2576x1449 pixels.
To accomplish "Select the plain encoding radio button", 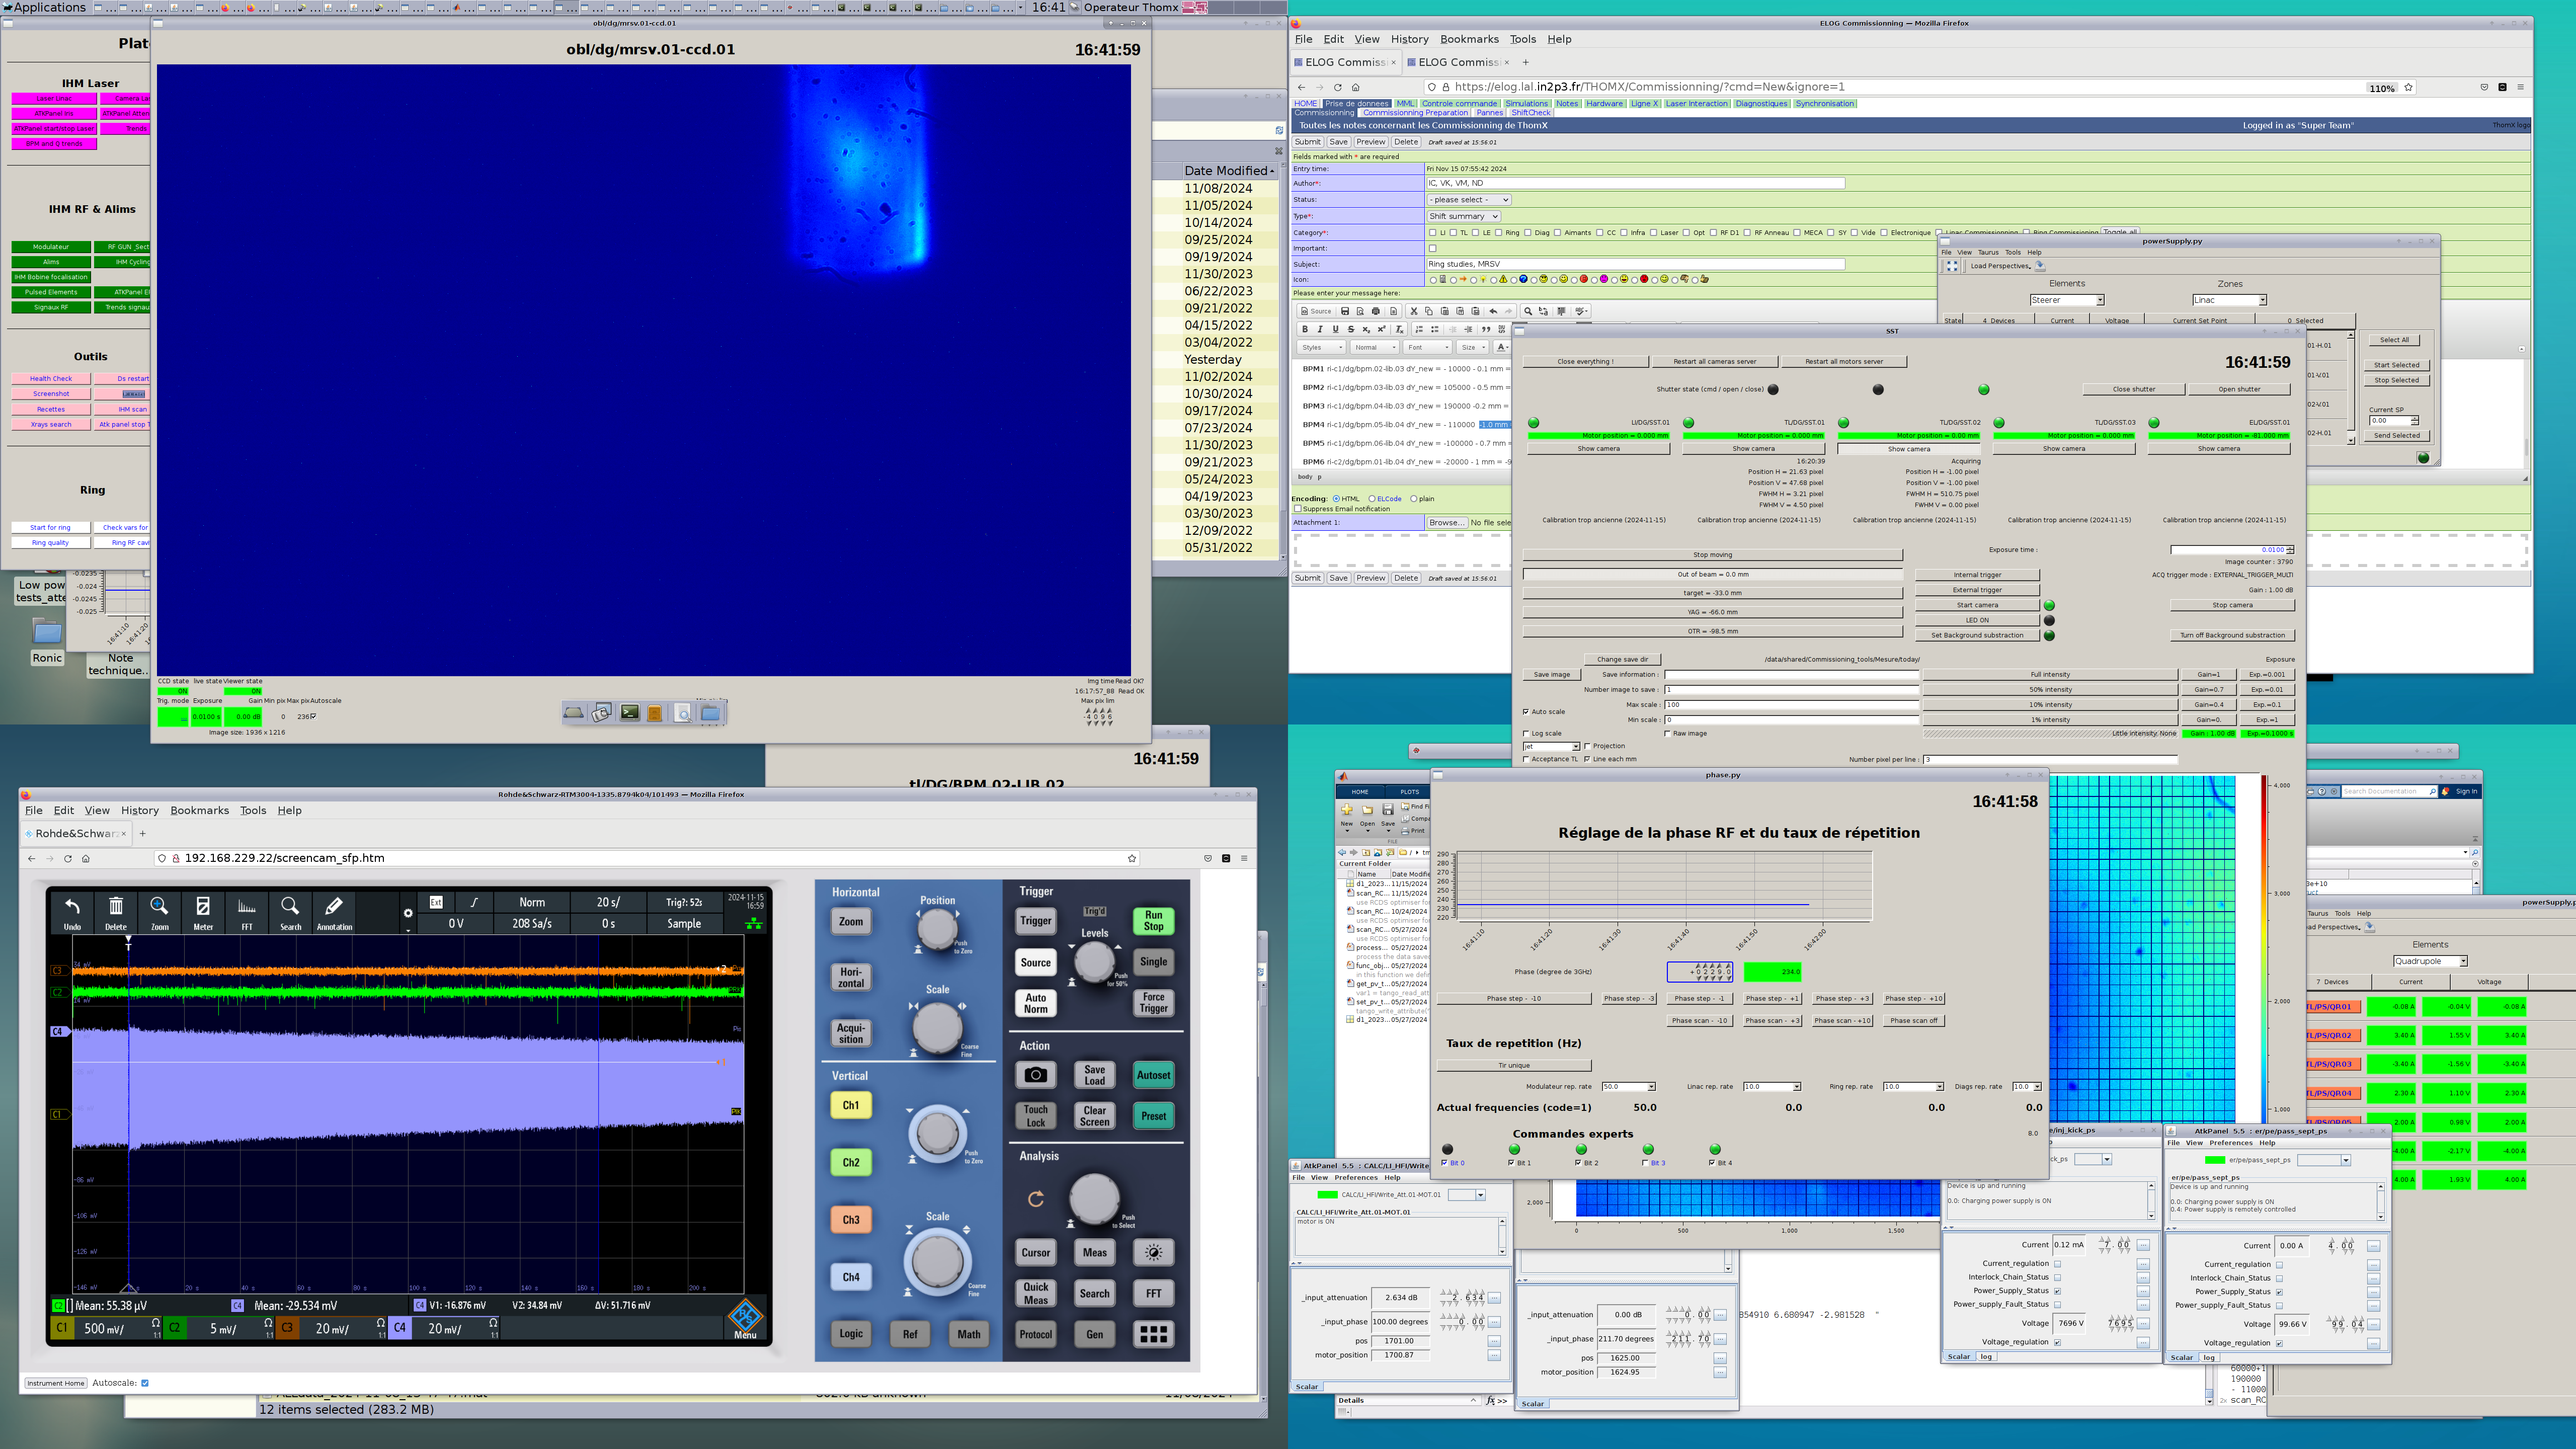I will 1414,499.
